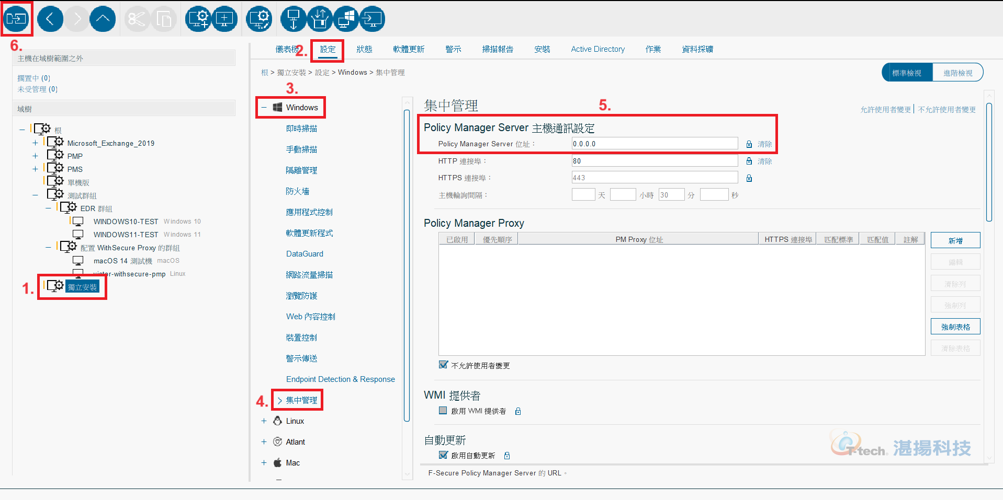Screen dimensions: 1003x500
Task: Open domain properties icon (monitor with gear and pencil)
Action: [x=259, y=19]
